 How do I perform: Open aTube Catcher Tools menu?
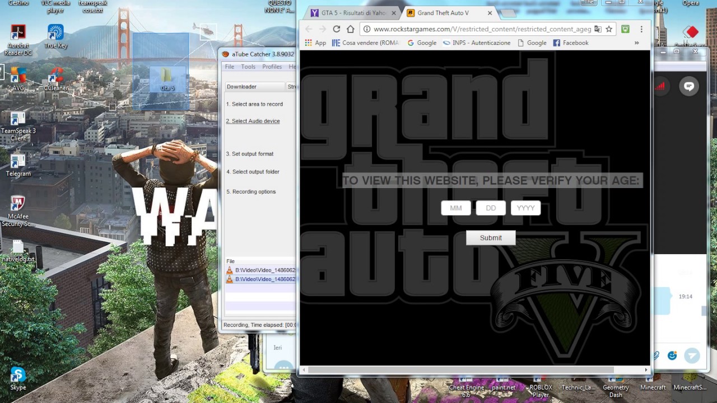[248, 67]
